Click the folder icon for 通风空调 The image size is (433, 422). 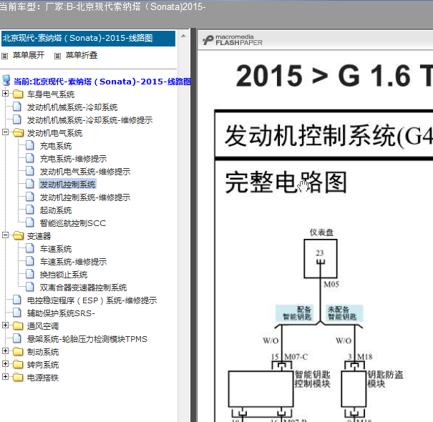point(18,326)
